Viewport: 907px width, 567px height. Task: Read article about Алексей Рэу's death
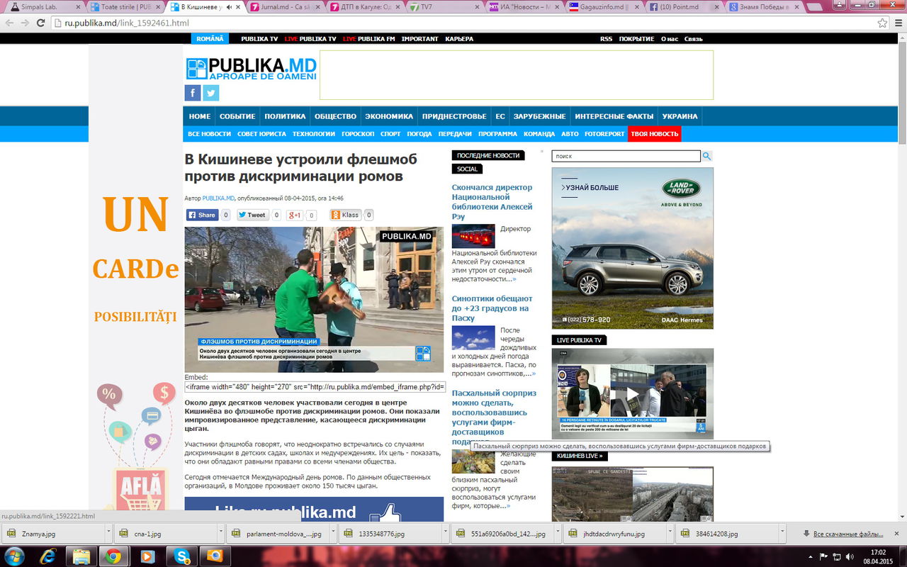click(x=492, y=202)
